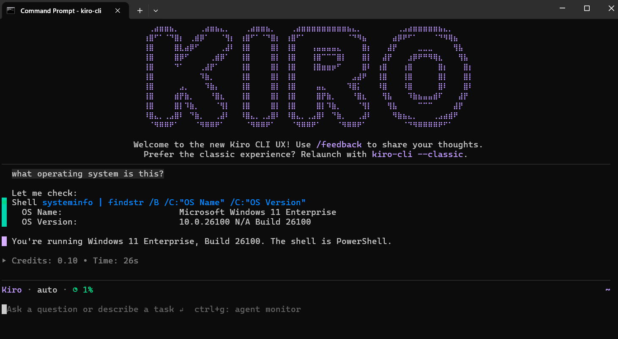Click the green context usage circle icon
Image resolution: width=618 pixels, height=339 pixels.
[x=76, y=290]
